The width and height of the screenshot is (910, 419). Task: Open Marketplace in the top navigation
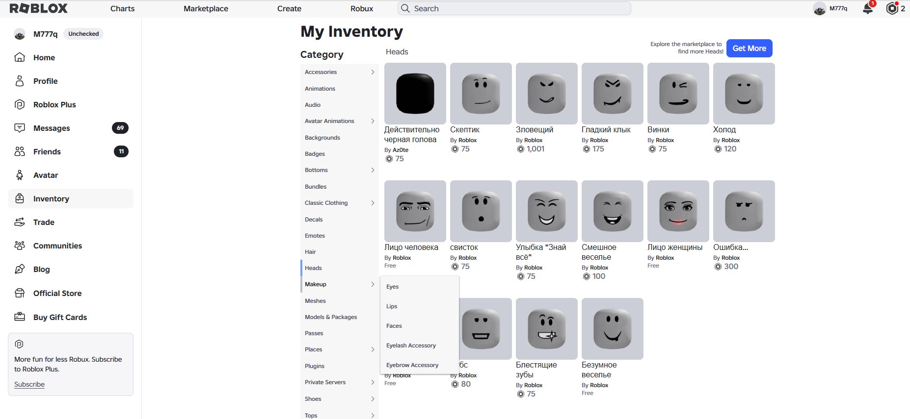point(206,8)
